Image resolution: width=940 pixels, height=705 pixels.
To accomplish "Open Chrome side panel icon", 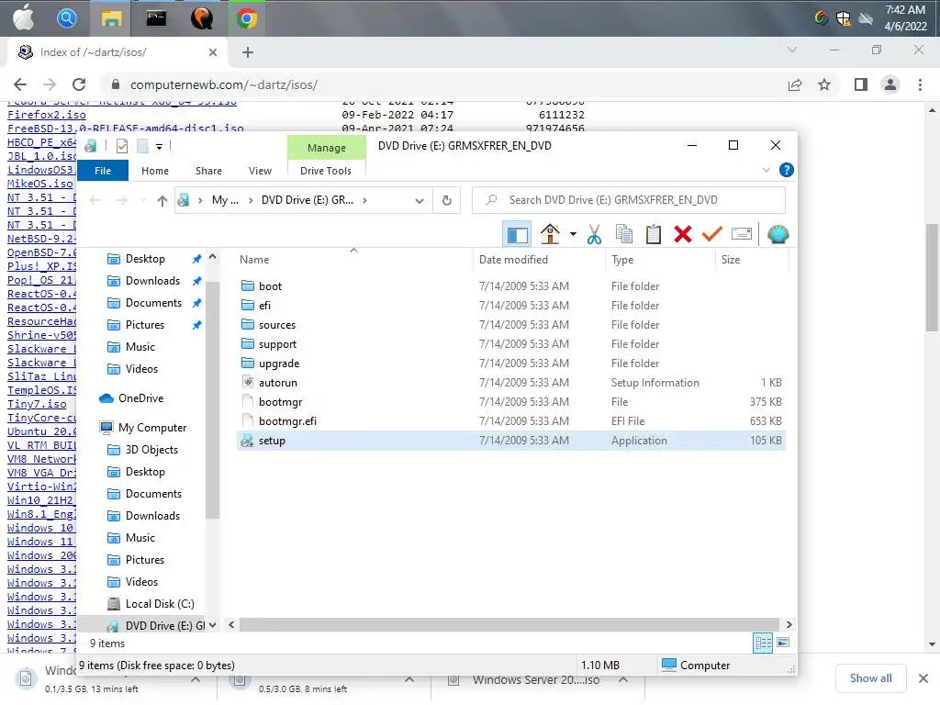I will point(861,84).
